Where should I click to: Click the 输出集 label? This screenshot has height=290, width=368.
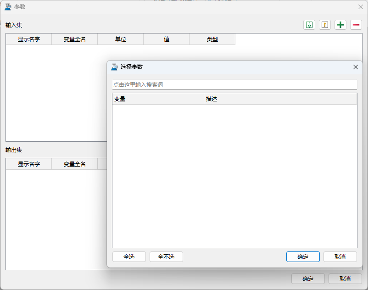[x=14, y=150]
